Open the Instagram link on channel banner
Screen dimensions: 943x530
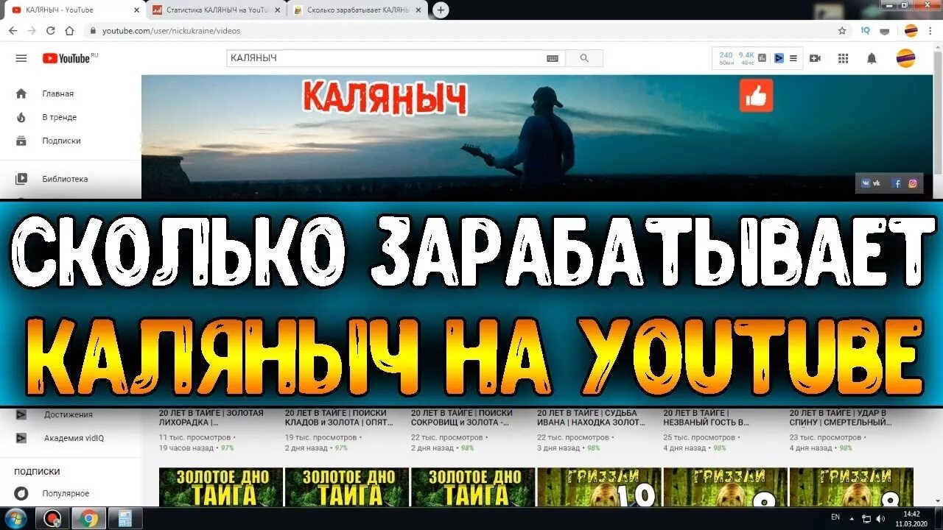click(x=913, y=183)
